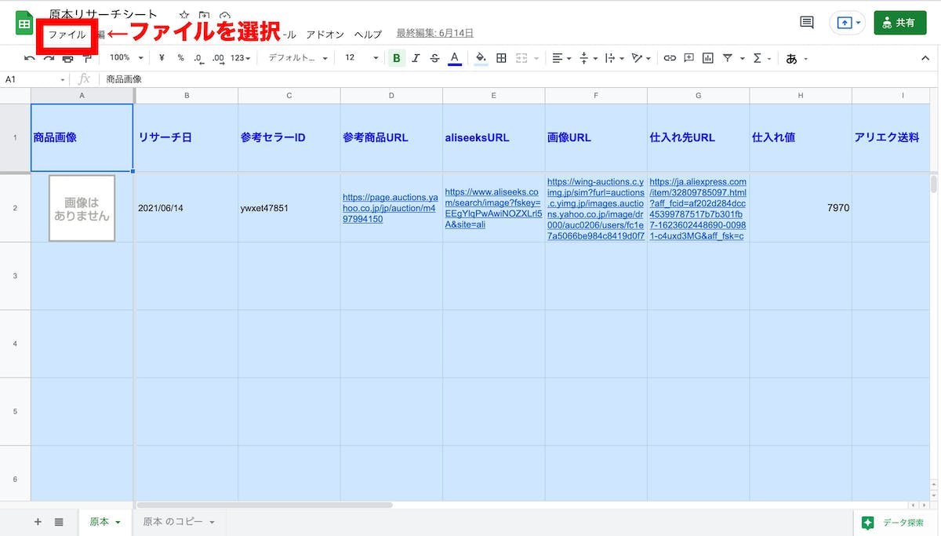Toggle strikethrough formatting
This screenshot has width=941, height=536.
tap(435, 58)
